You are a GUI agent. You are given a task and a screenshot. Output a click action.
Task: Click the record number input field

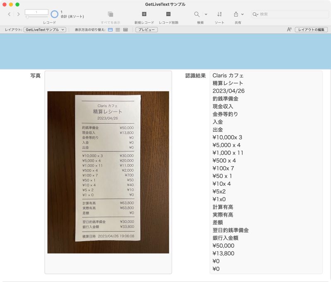pos(36,12)
